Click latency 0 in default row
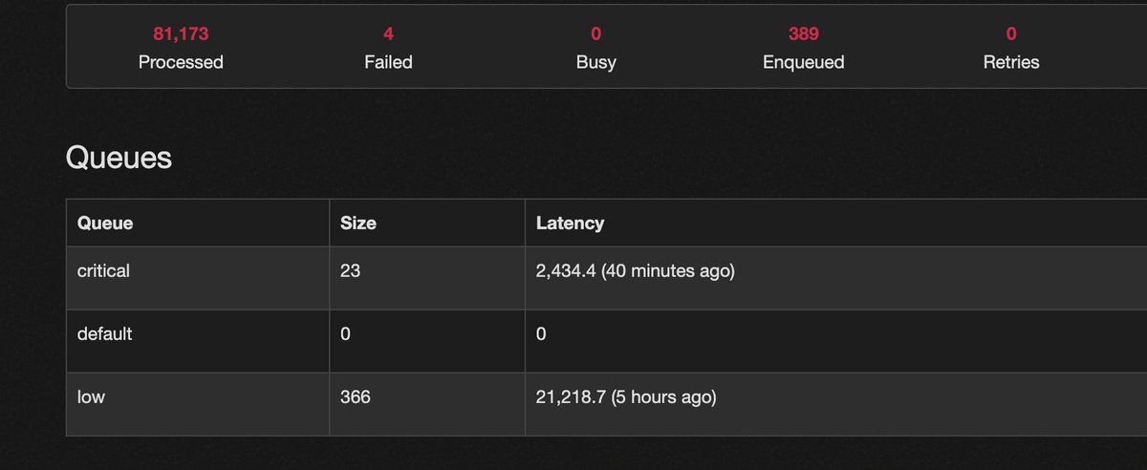Viewport: 1147px width, 470px height. point(541,334)
